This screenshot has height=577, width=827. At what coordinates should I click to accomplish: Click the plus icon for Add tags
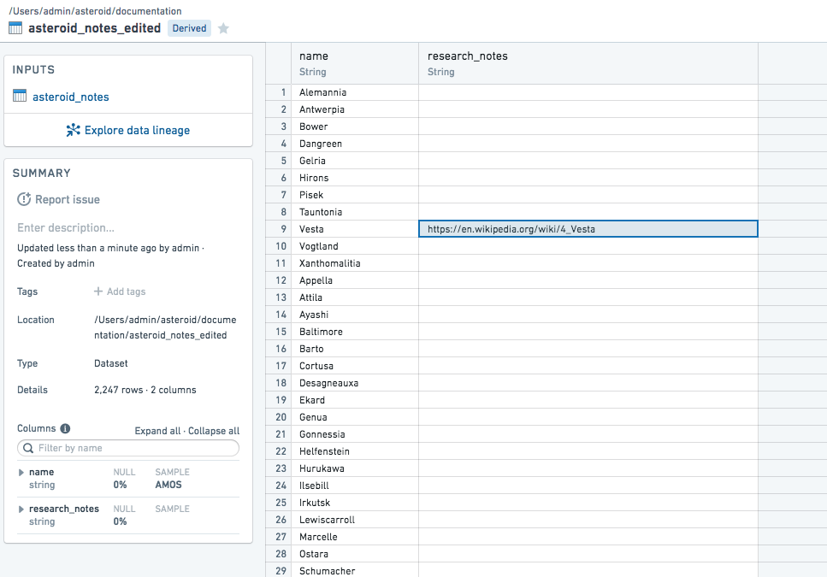pyautogui.click(x=98, y=291)
